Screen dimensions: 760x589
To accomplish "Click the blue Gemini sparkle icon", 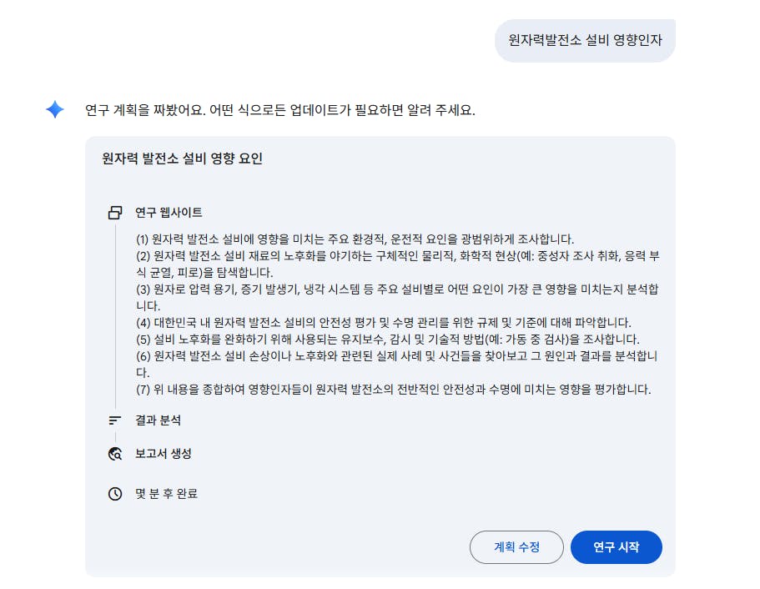I will pyautogui.click(x=54, y=109).
